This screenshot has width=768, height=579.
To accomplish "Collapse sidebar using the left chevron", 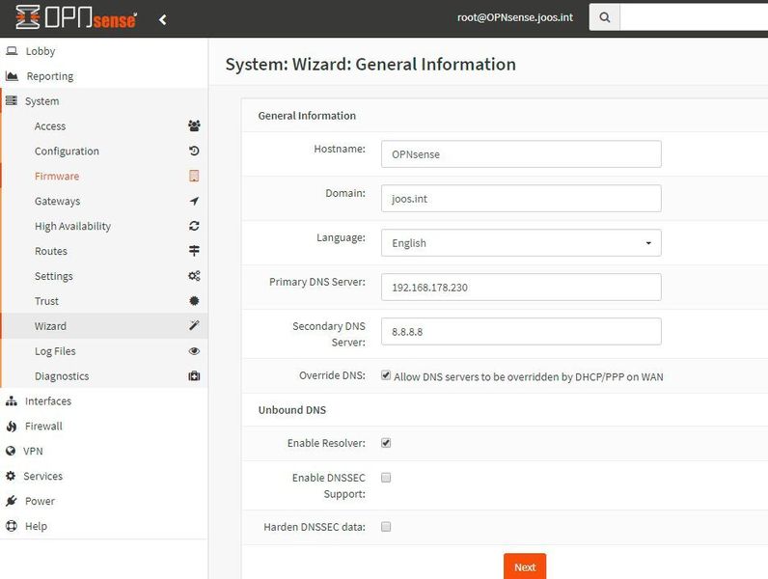I will point(163,19).
